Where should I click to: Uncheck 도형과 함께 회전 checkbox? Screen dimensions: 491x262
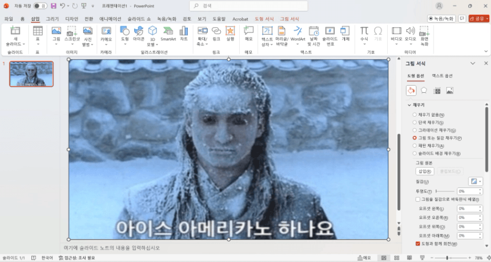(x=418, y=244)
